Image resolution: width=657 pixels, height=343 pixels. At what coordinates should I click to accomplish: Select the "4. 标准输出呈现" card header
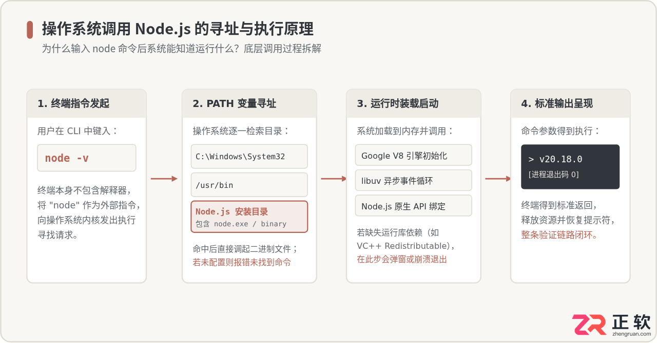(x=570, y=103)
